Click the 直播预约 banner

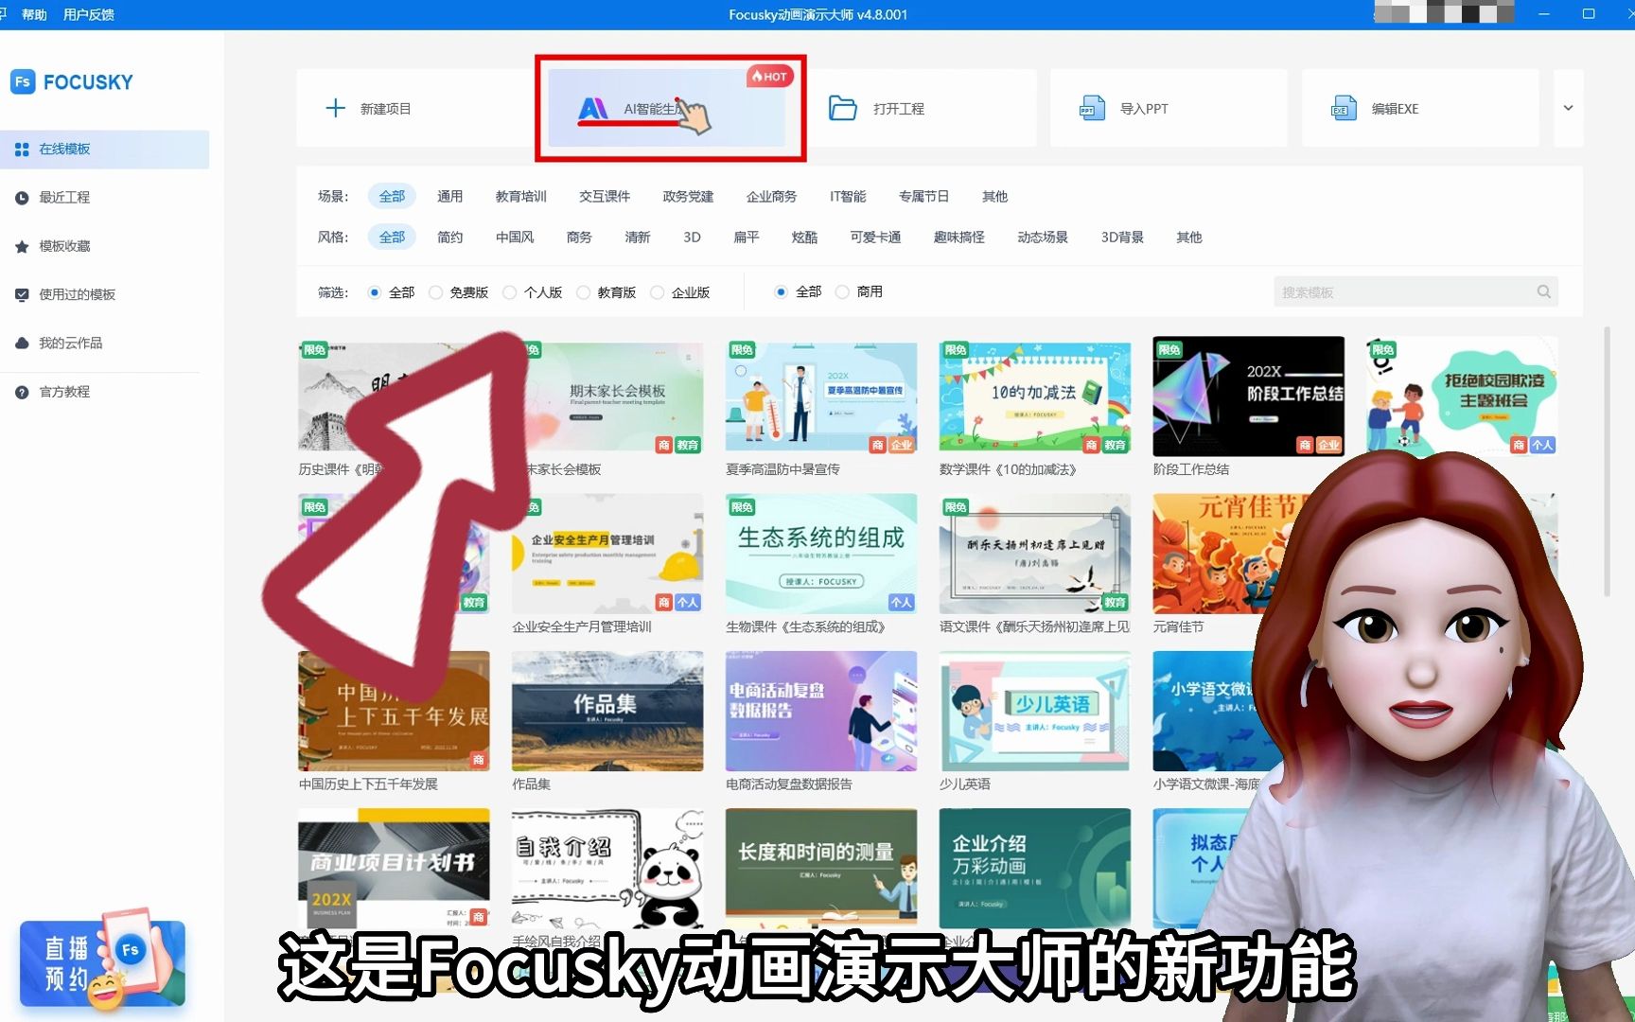[x=101, y=960]
